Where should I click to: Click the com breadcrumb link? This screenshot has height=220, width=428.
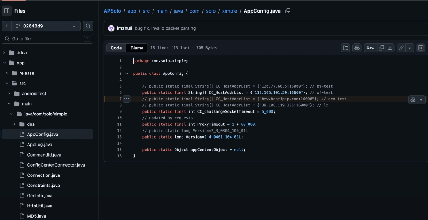pos(194,11)
